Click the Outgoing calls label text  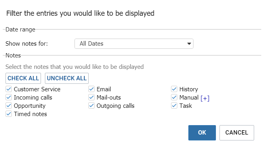pyautogui.click(x=115, y=106)
